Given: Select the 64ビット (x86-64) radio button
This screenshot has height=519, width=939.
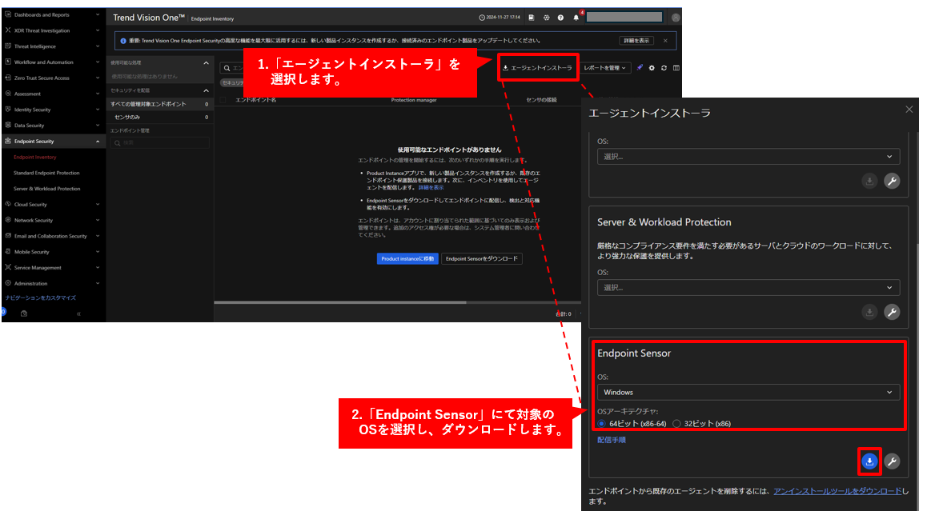Looking at the screenshot, I should 602,423.
